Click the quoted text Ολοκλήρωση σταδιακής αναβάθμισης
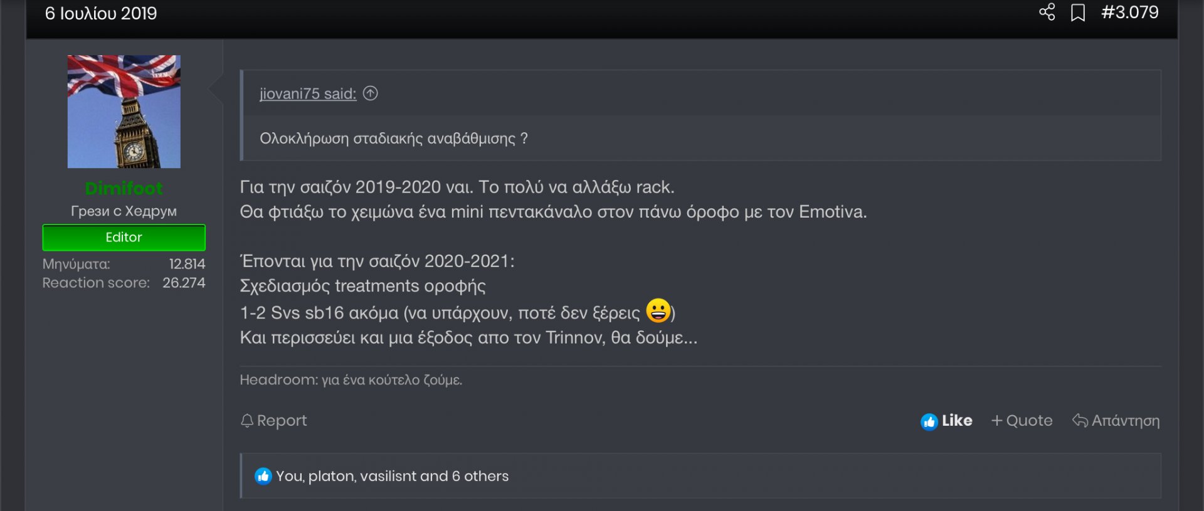This screenshot has width=1204, height=511. click(x=394, y=139)
